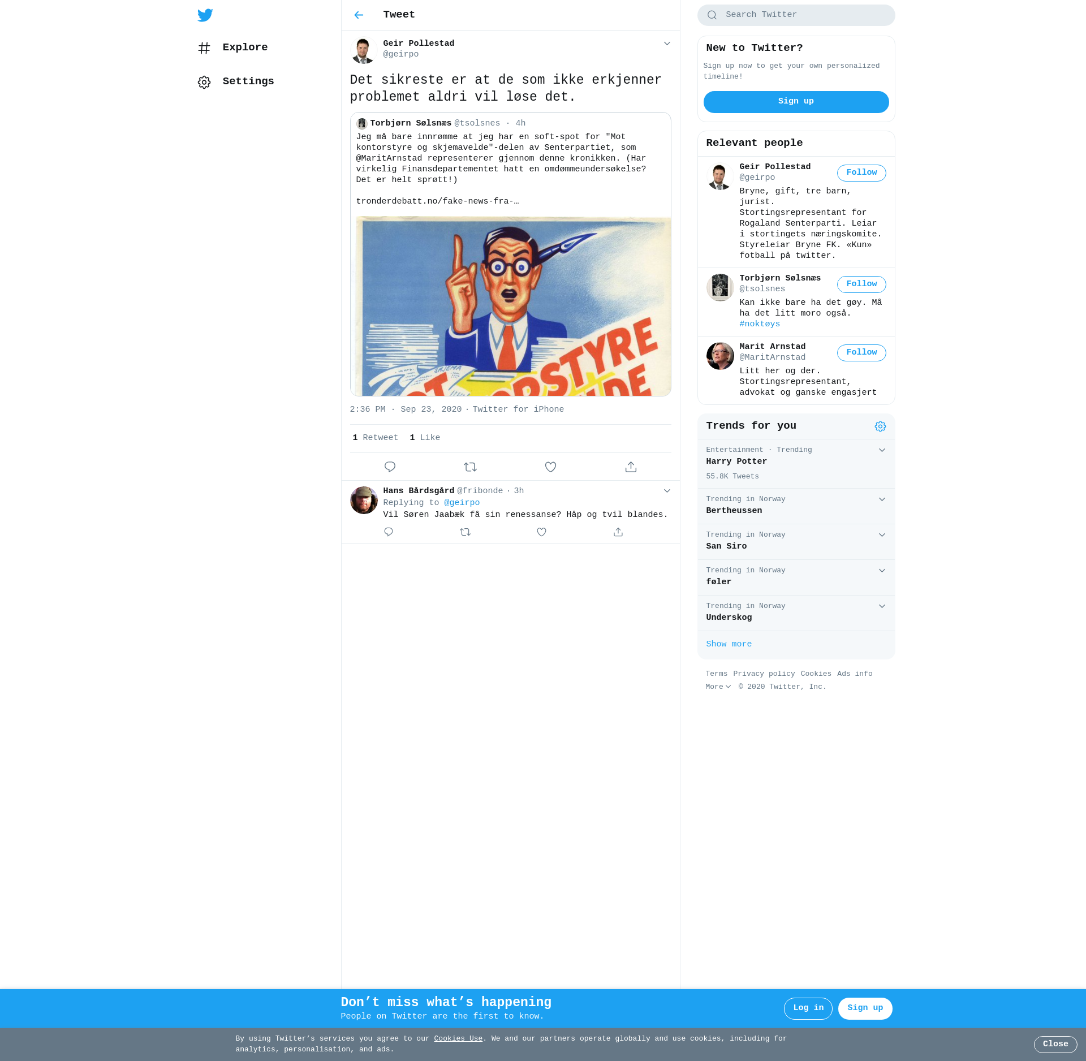View the 1 Like count
This screenshot has height=1061, width=1086.
(425, 438)
